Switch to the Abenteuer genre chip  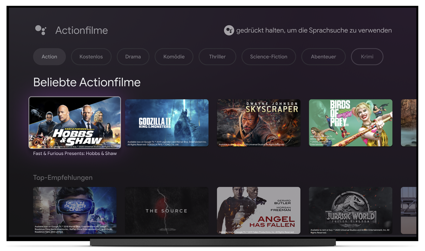coord(323,57)
